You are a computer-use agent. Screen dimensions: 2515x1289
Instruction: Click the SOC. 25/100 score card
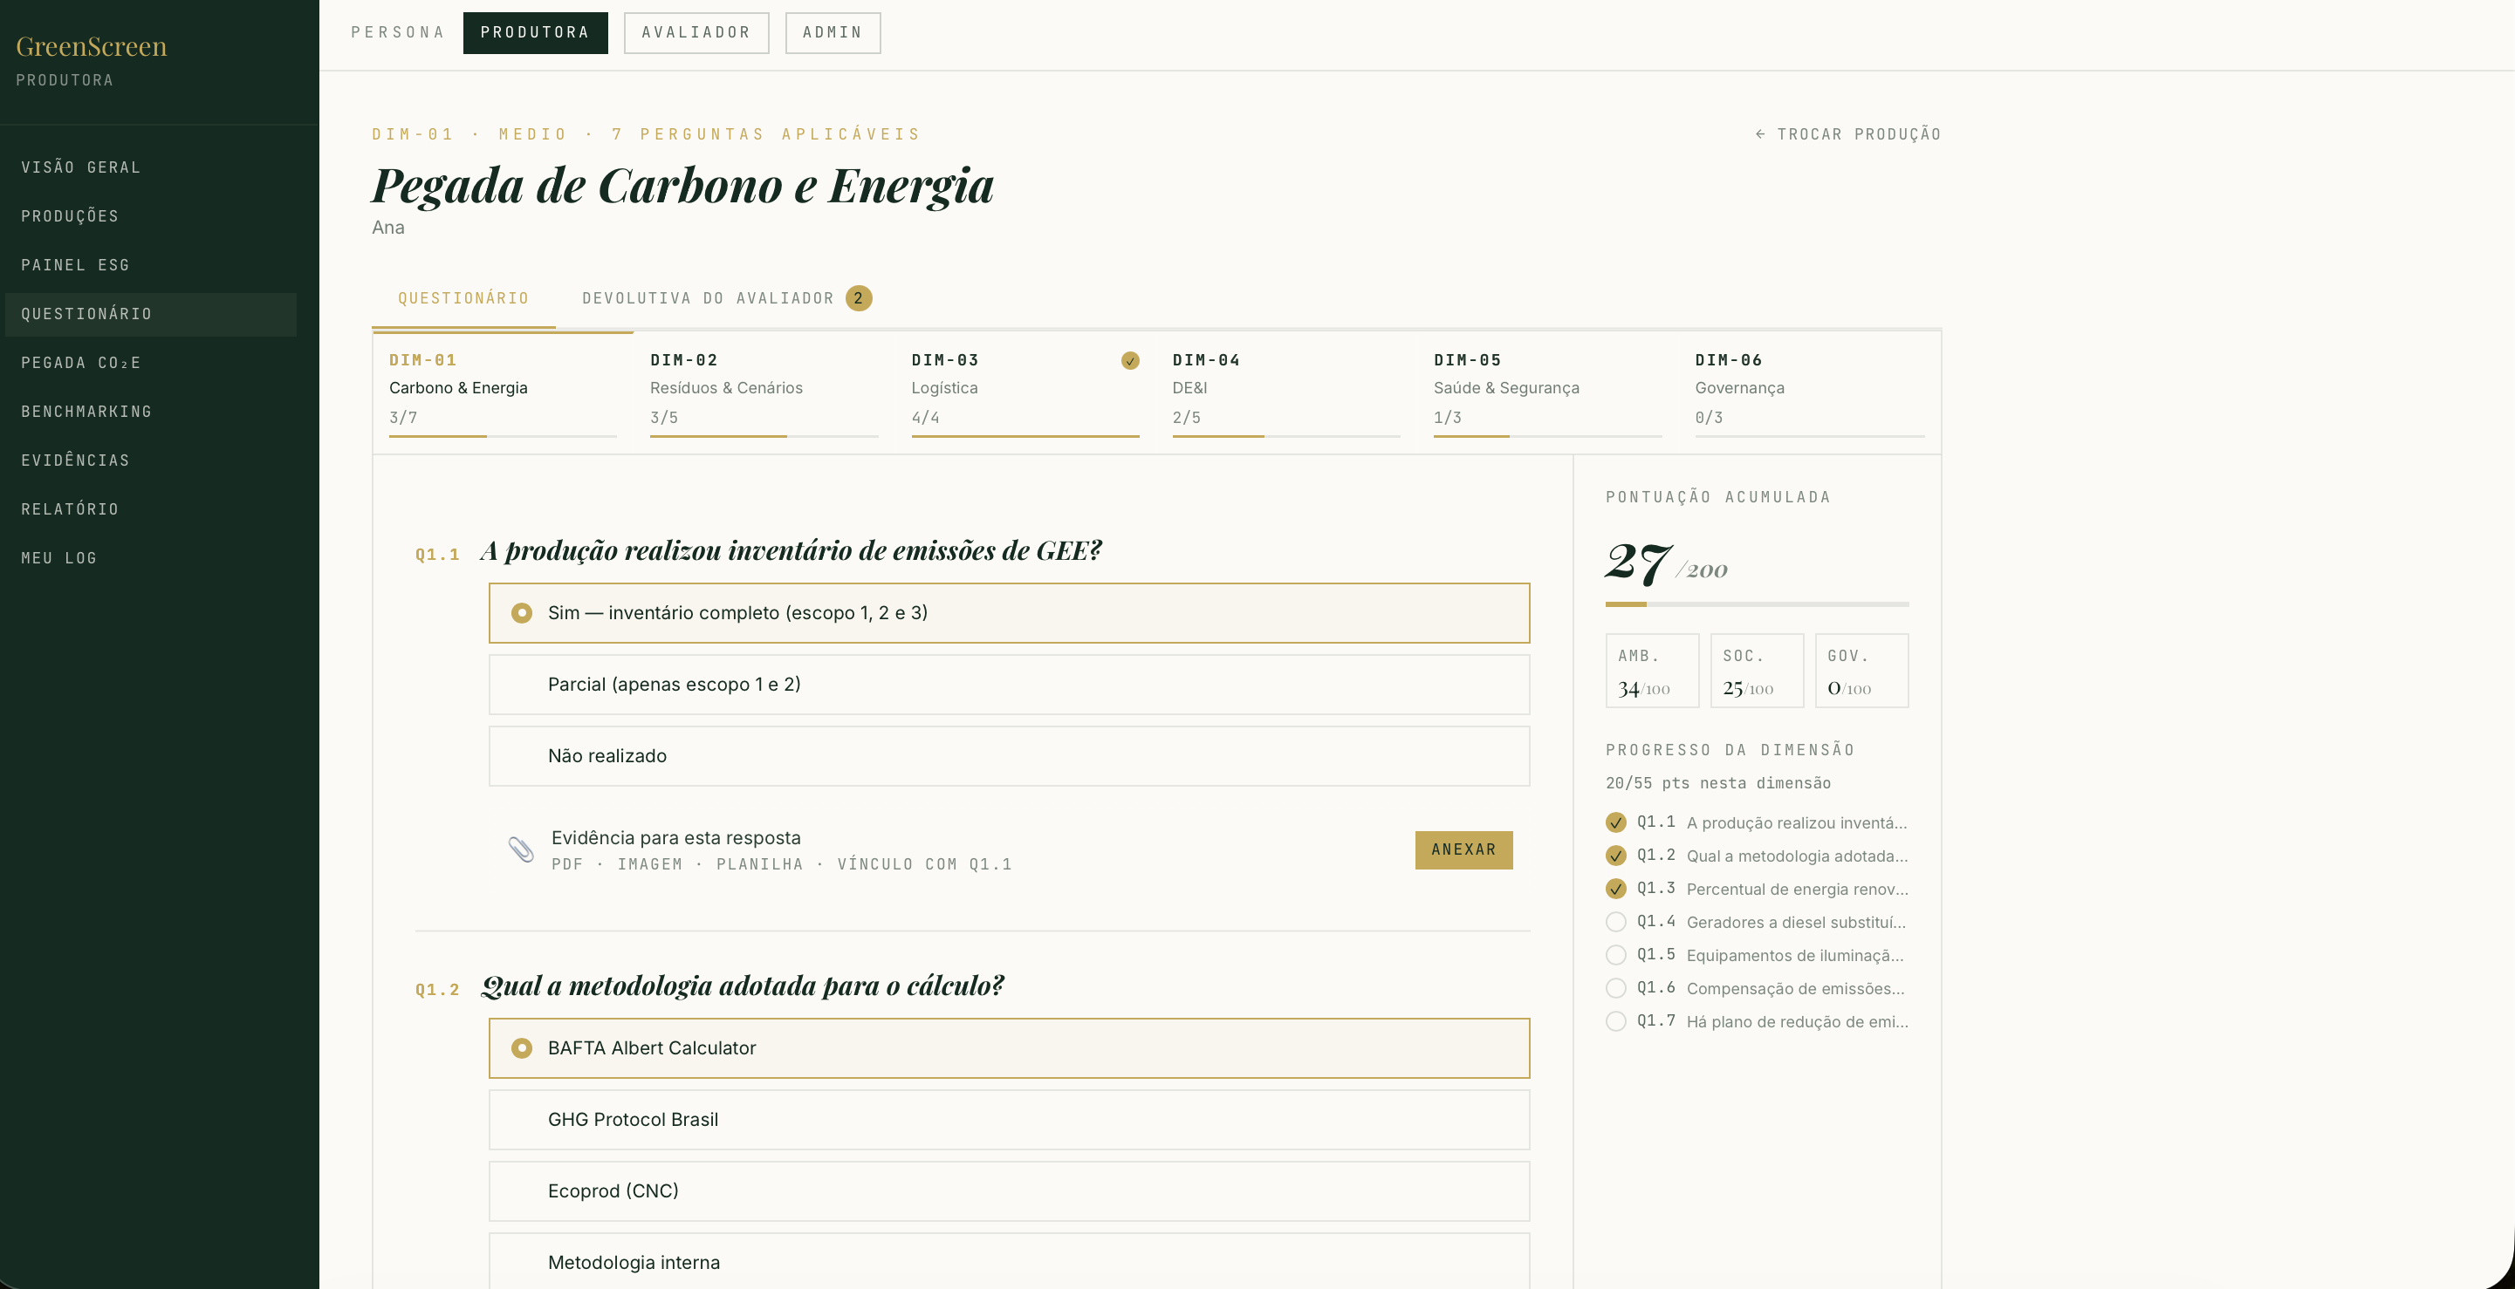[x=1758, y=672]
